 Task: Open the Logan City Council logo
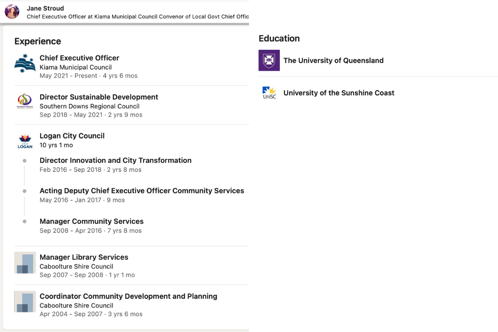tap(25, 141)
